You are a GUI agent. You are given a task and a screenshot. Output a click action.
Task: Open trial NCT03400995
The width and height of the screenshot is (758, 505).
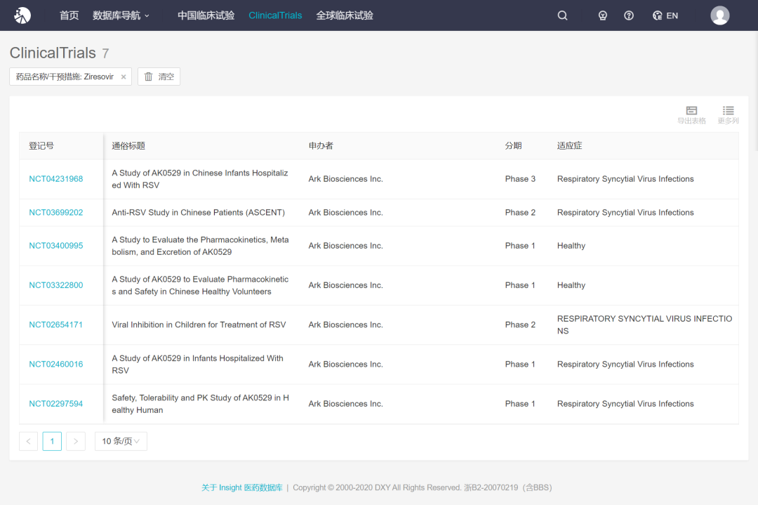[56, 246]
